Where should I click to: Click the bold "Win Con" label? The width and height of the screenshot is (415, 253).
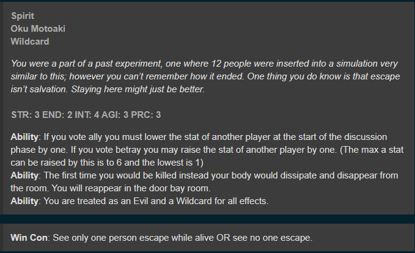tap(31, 237)
